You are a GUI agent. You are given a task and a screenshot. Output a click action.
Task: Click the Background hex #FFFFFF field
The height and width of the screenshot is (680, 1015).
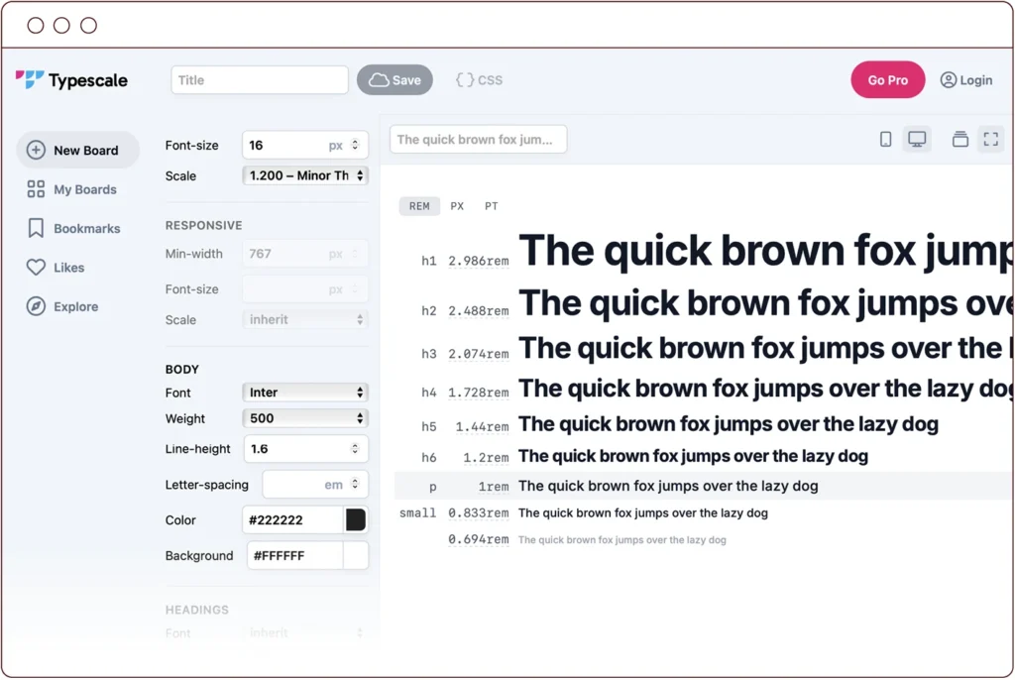tap(295, 555)
